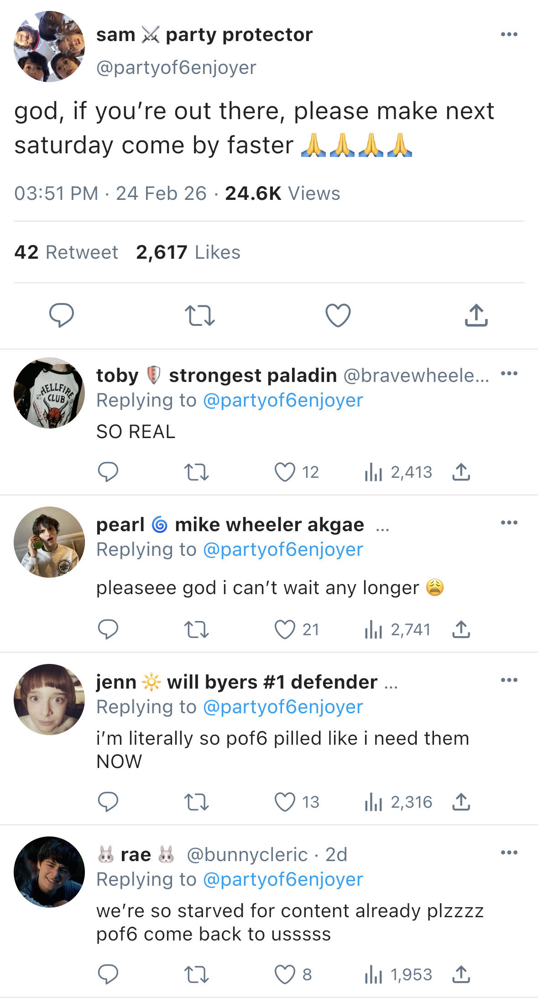
Task: Share pearl's reply
Action: (x=461, y=630)
